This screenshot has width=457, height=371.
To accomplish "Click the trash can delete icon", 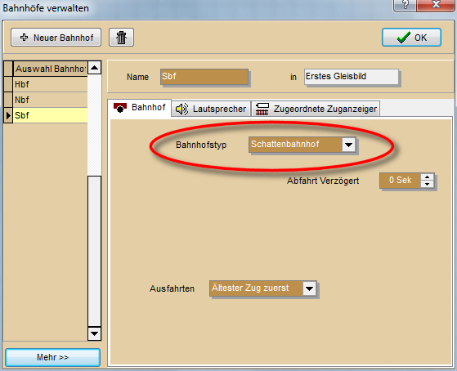I will click(x=121, y=38).
